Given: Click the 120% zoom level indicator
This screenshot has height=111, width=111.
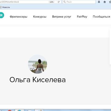Looking at the screenshot, I should pos(51,2).
